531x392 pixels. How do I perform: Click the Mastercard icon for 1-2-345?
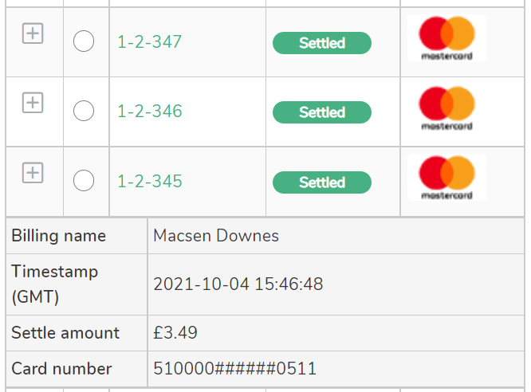pyautogui.click(x=446, y=178)
